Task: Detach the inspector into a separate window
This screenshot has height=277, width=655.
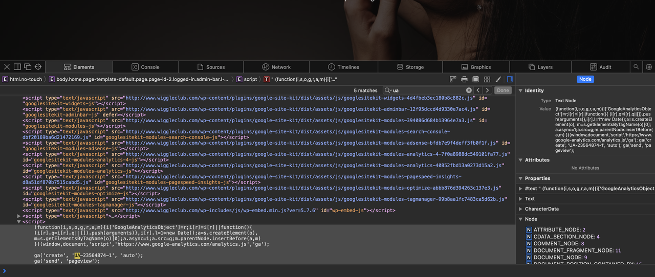Action: (x=27, y=67)
